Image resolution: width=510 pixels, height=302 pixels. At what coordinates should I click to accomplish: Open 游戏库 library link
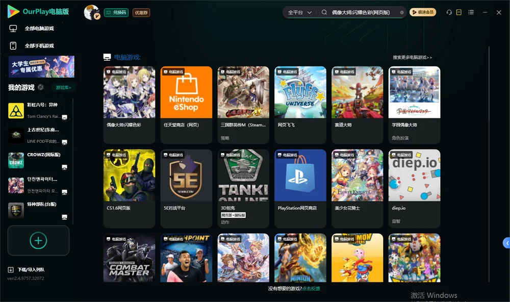pos(63,87)
